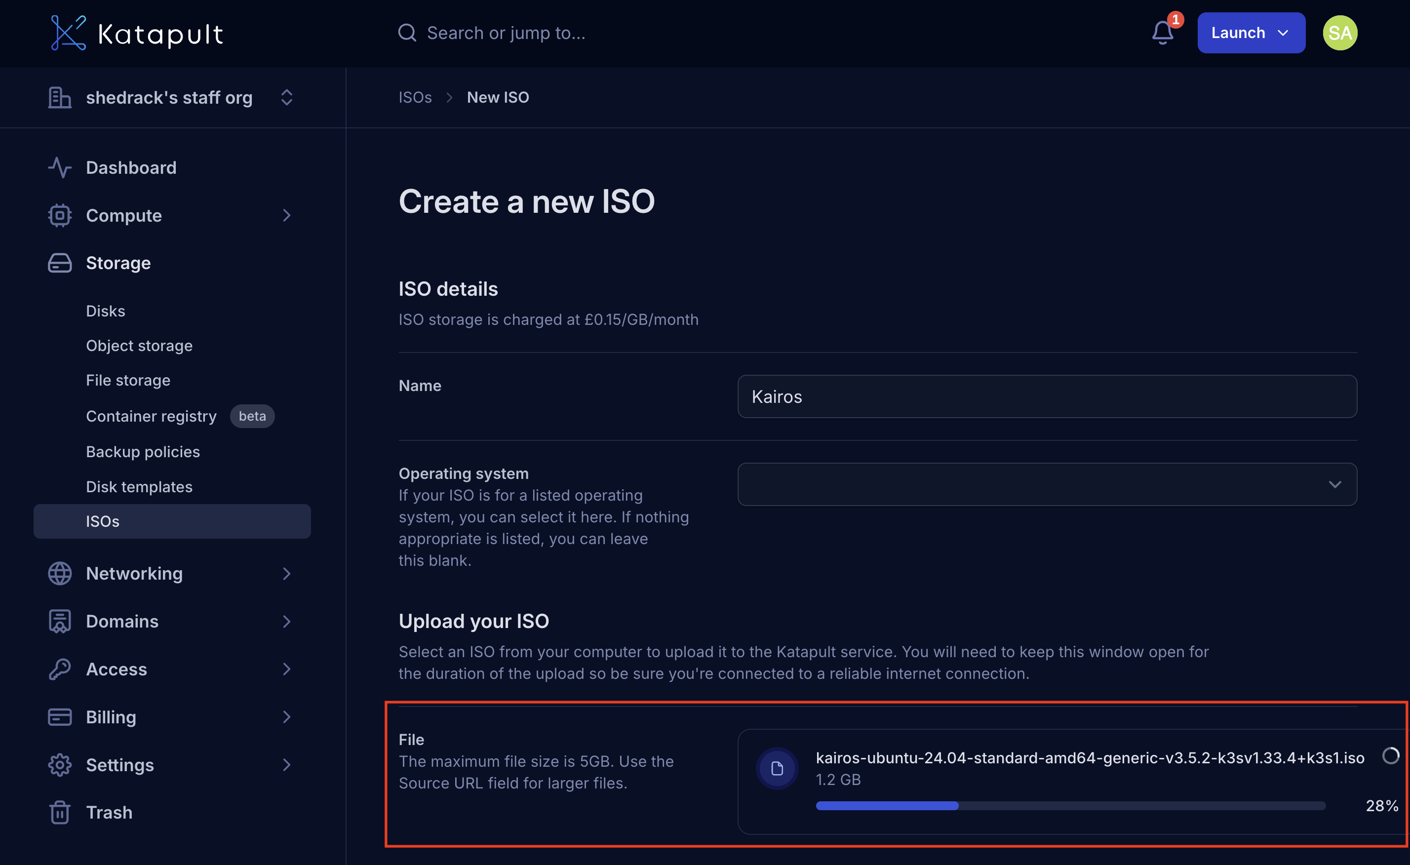This screenshot has width=1410, height=865.
Task: Open Disk templates page
Action: coord(139,487)
